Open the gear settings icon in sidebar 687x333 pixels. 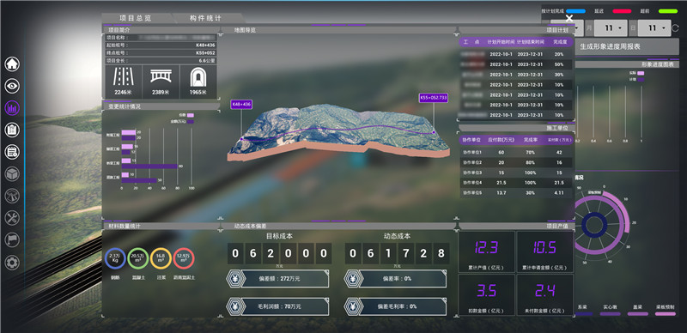pos(12,263)
